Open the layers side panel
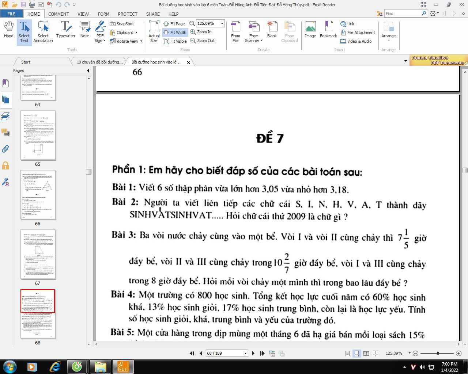 coord(5,116)
